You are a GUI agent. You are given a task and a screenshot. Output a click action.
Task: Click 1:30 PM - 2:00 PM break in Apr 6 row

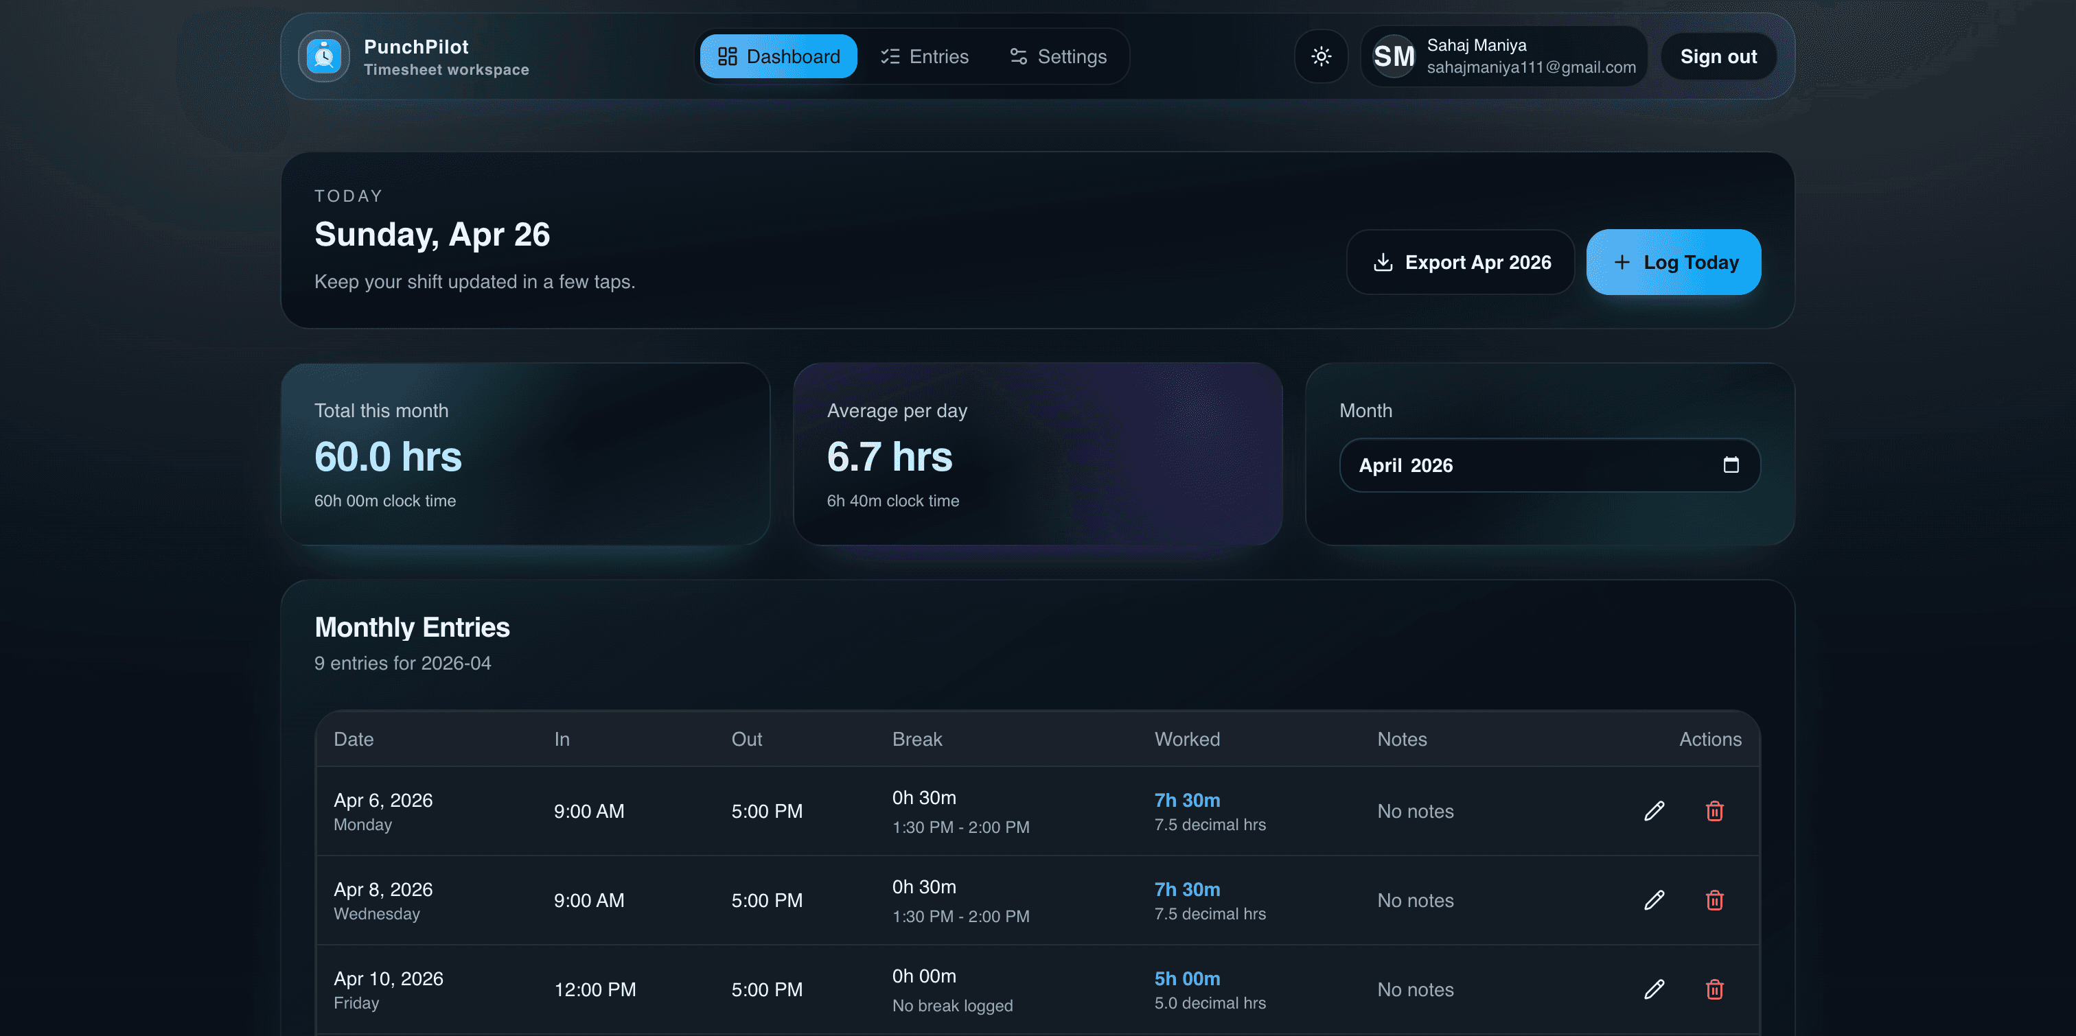960,827
